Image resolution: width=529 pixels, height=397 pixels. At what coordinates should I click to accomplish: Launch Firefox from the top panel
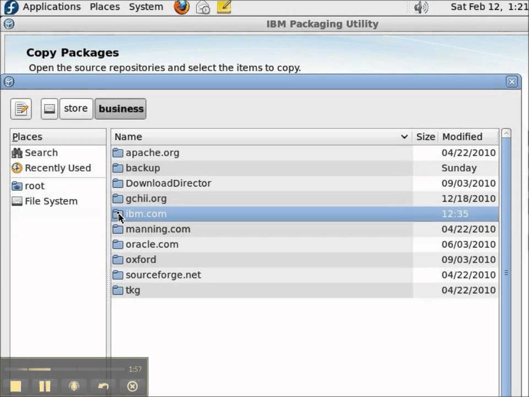point(181,7)
